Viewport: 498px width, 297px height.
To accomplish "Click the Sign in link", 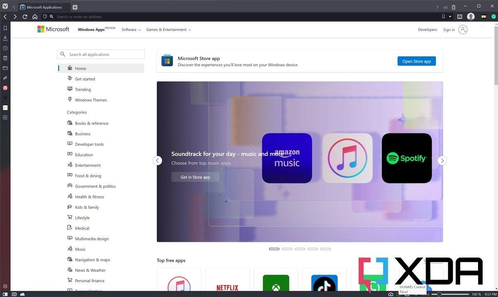I will point(449,30).
